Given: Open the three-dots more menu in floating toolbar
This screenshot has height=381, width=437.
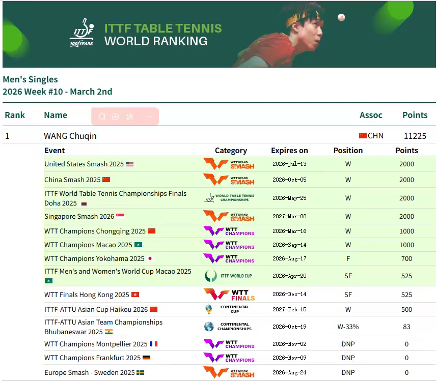Looking at the screenshot, I should pyautogui.click(x=149, y=116).
